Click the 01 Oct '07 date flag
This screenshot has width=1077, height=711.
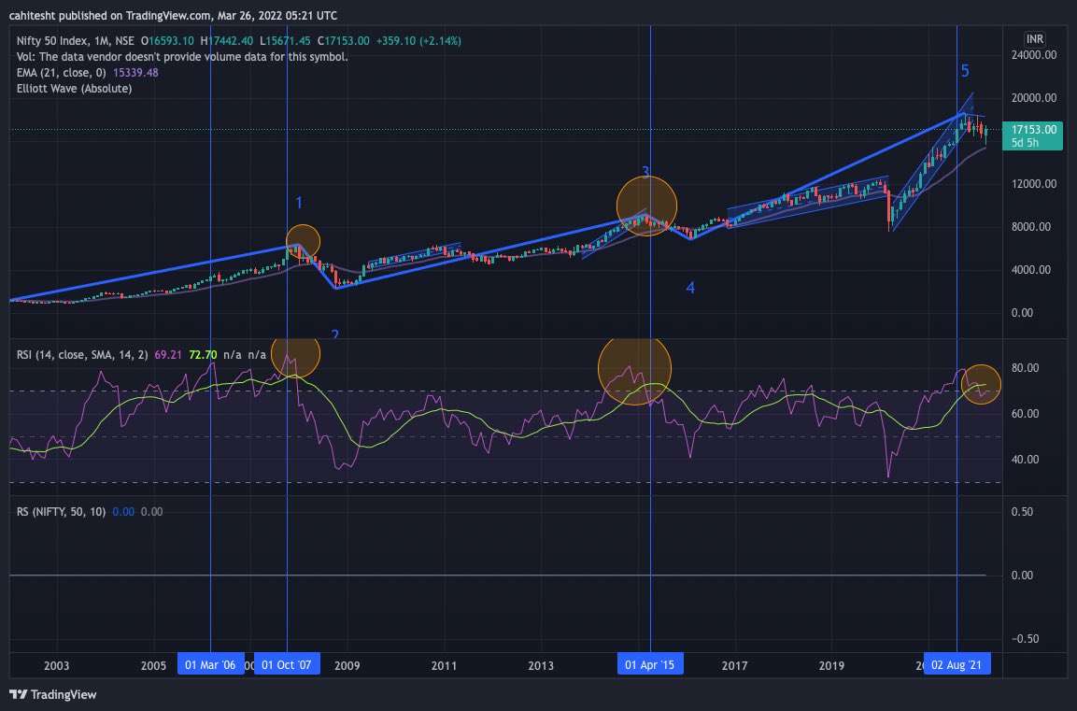287,664
